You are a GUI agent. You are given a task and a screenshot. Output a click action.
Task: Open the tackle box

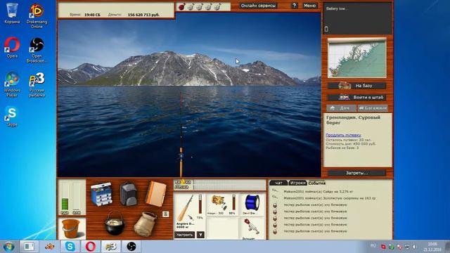(101, 194)
